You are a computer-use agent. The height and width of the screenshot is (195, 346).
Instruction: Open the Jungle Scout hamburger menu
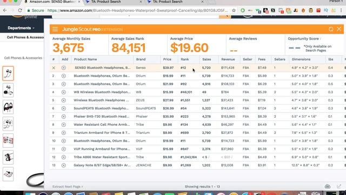pyautogui.click(x=55, y=29)
